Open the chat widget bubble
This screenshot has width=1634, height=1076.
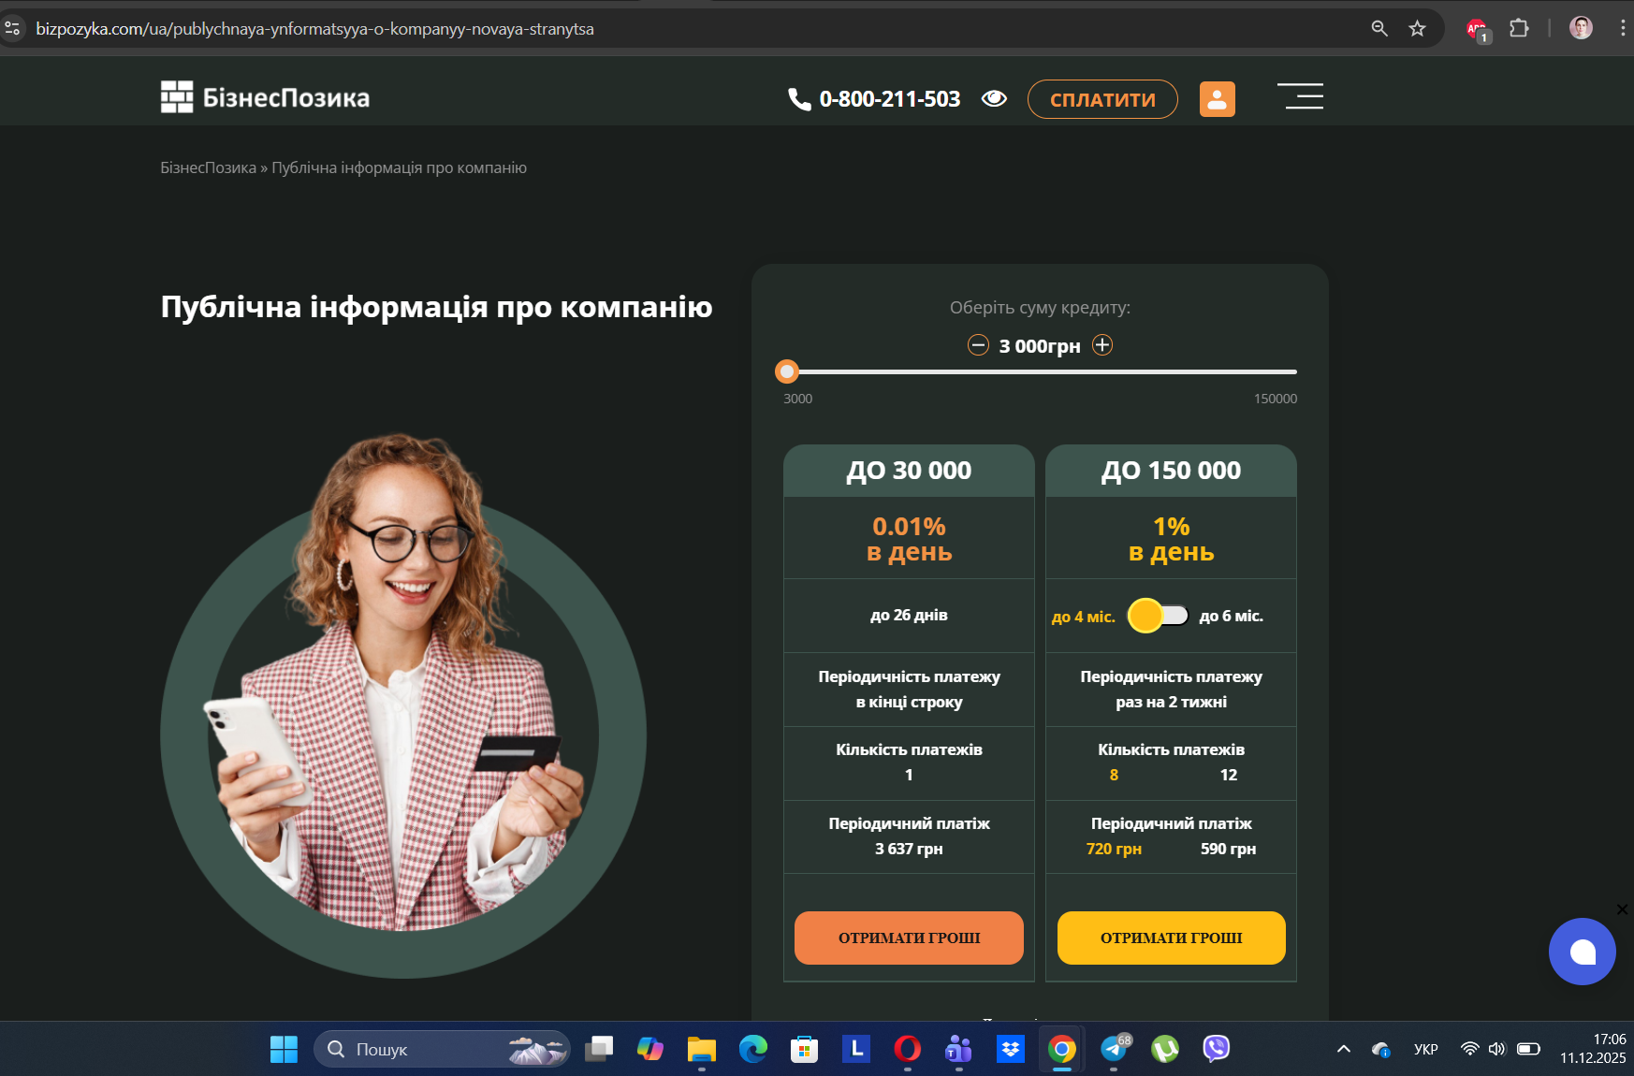(x=1583, y=952)
